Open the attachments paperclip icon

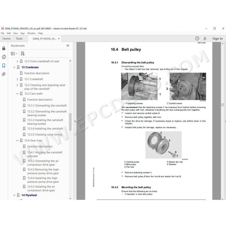tap(4, 74)
